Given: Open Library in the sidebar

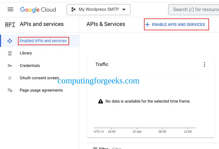Looking at the screenshot, I should [x=26, y=53].
